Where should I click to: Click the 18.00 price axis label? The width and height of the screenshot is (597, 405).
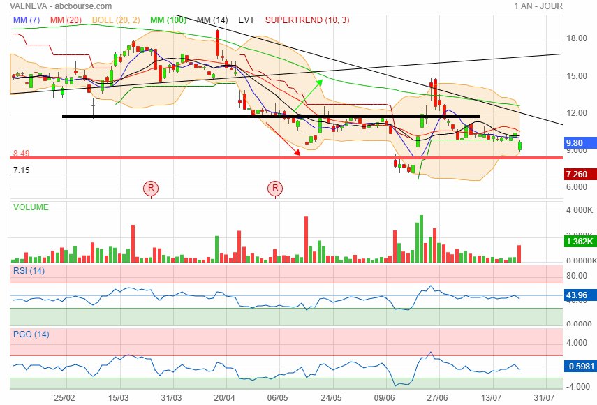(x=577, y=38)
